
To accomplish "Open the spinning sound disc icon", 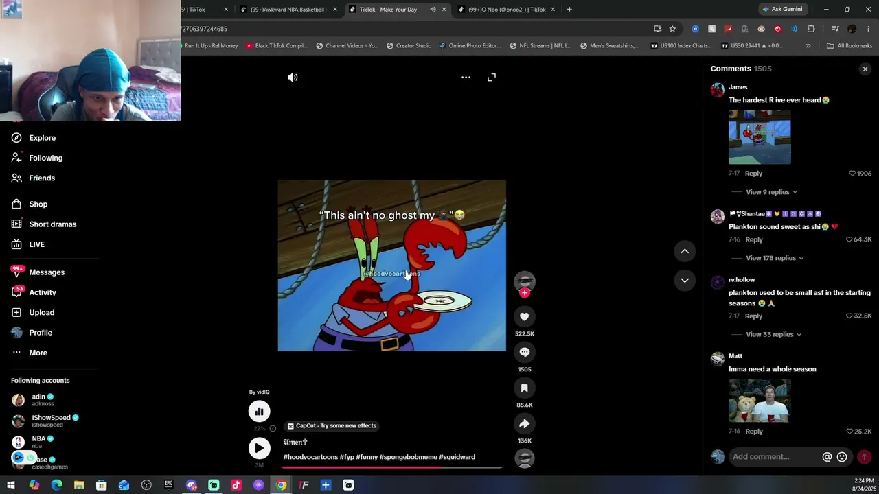I will (525, 459).
